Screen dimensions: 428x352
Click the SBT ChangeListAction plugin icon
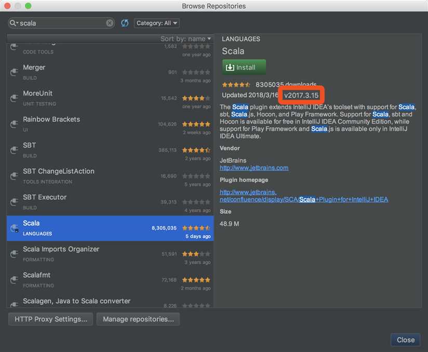[x=14, y=176]
